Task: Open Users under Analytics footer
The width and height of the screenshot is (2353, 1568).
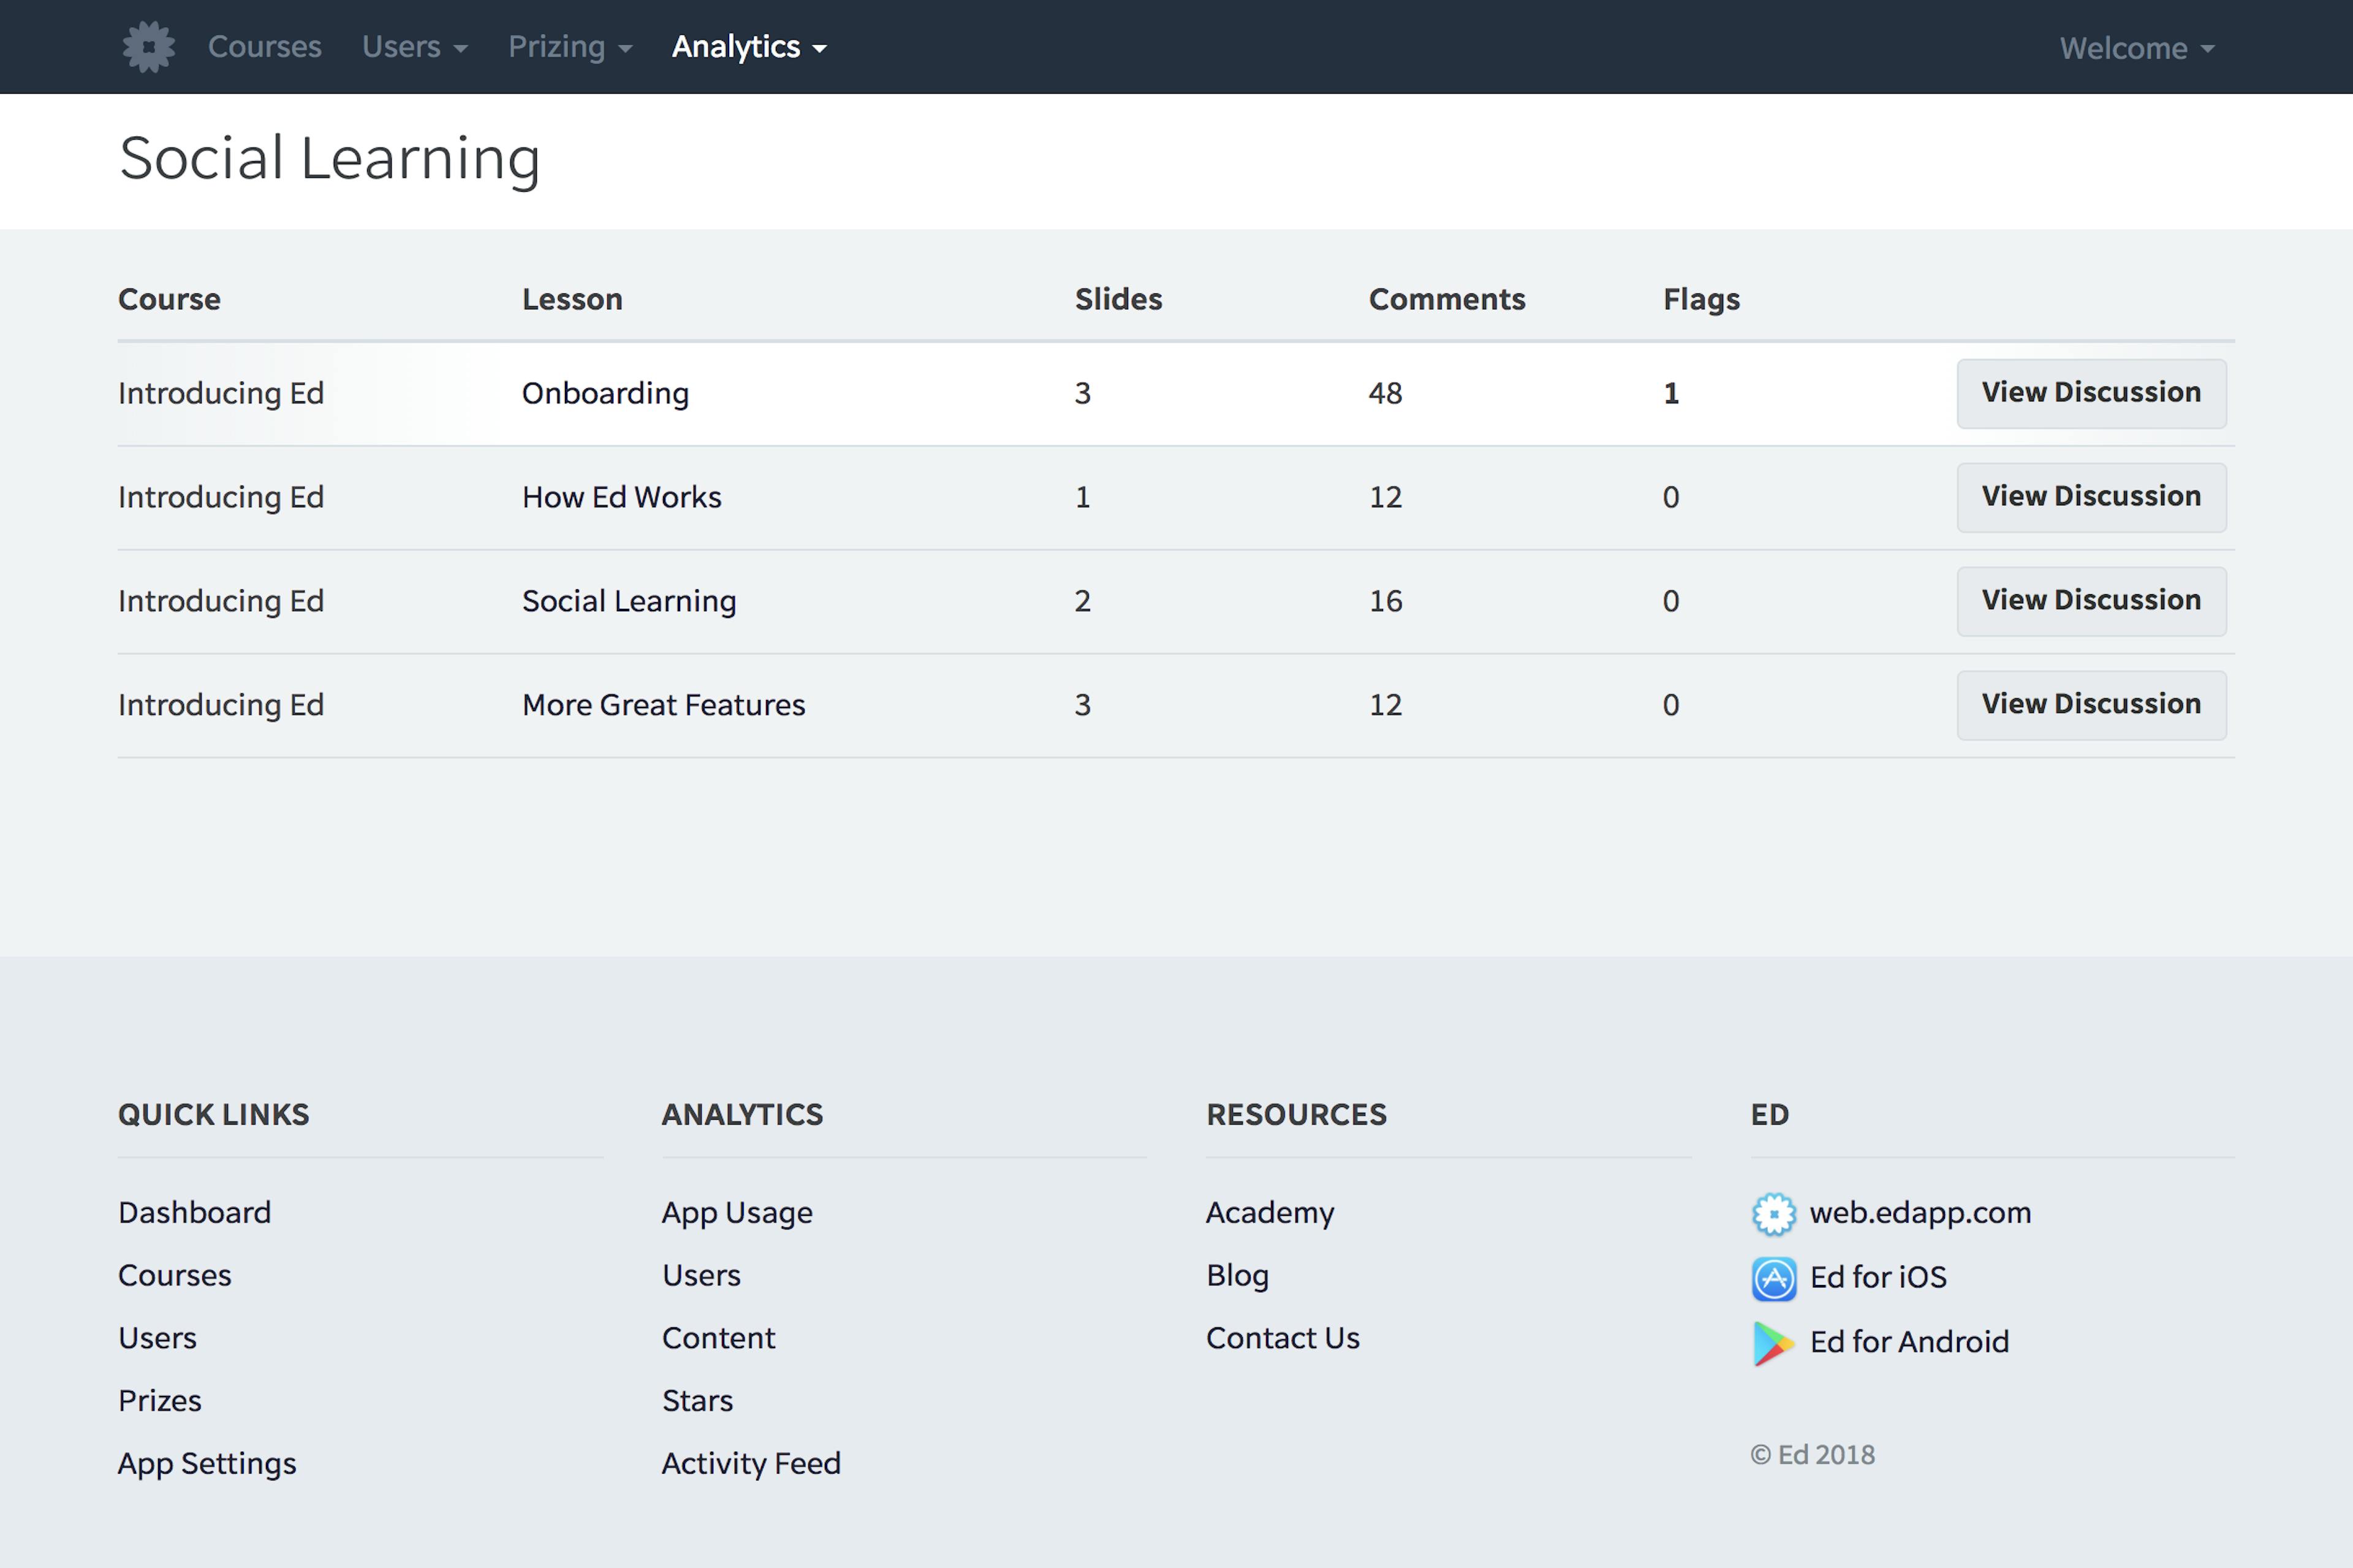Action: pyautogui.click(x=701, y=1275)
